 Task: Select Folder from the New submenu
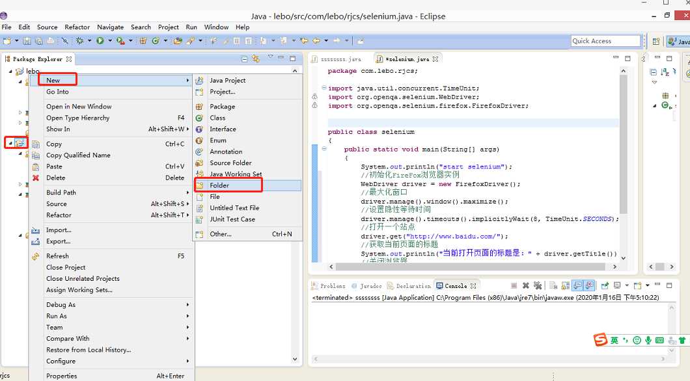(x=219, y=185)
